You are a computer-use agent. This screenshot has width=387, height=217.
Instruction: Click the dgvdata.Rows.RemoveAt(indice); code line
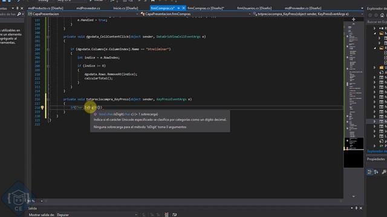111,74
